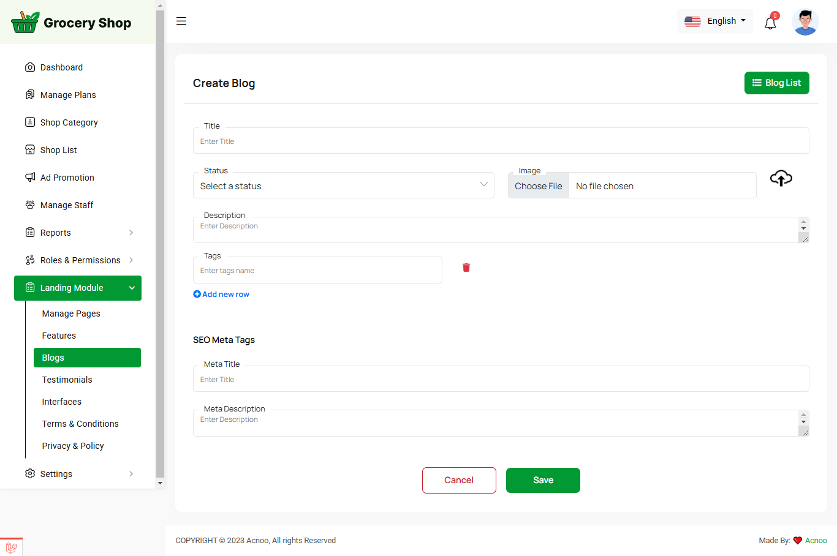
Task: Delete the tag row with trash icon
Action: 466,268
